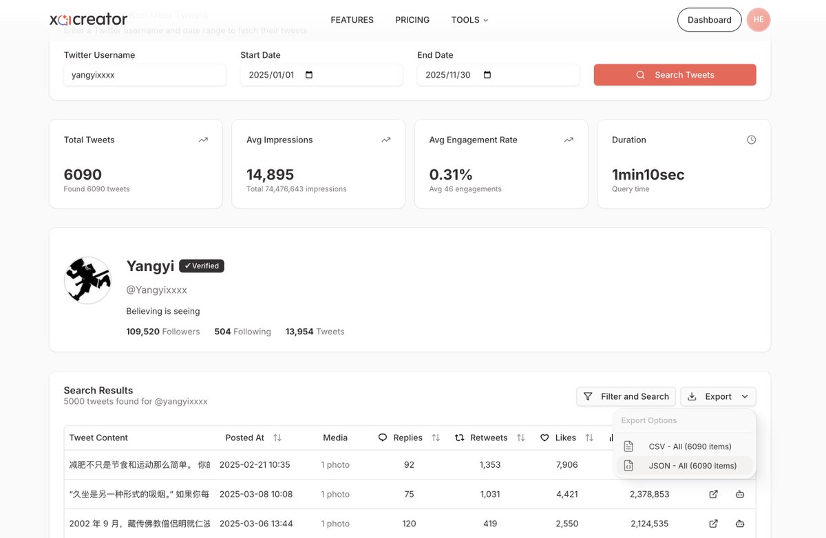This screenshot has width=826, height=538.
Task: Click the Tweet Content column header
Action: (98, 438)
